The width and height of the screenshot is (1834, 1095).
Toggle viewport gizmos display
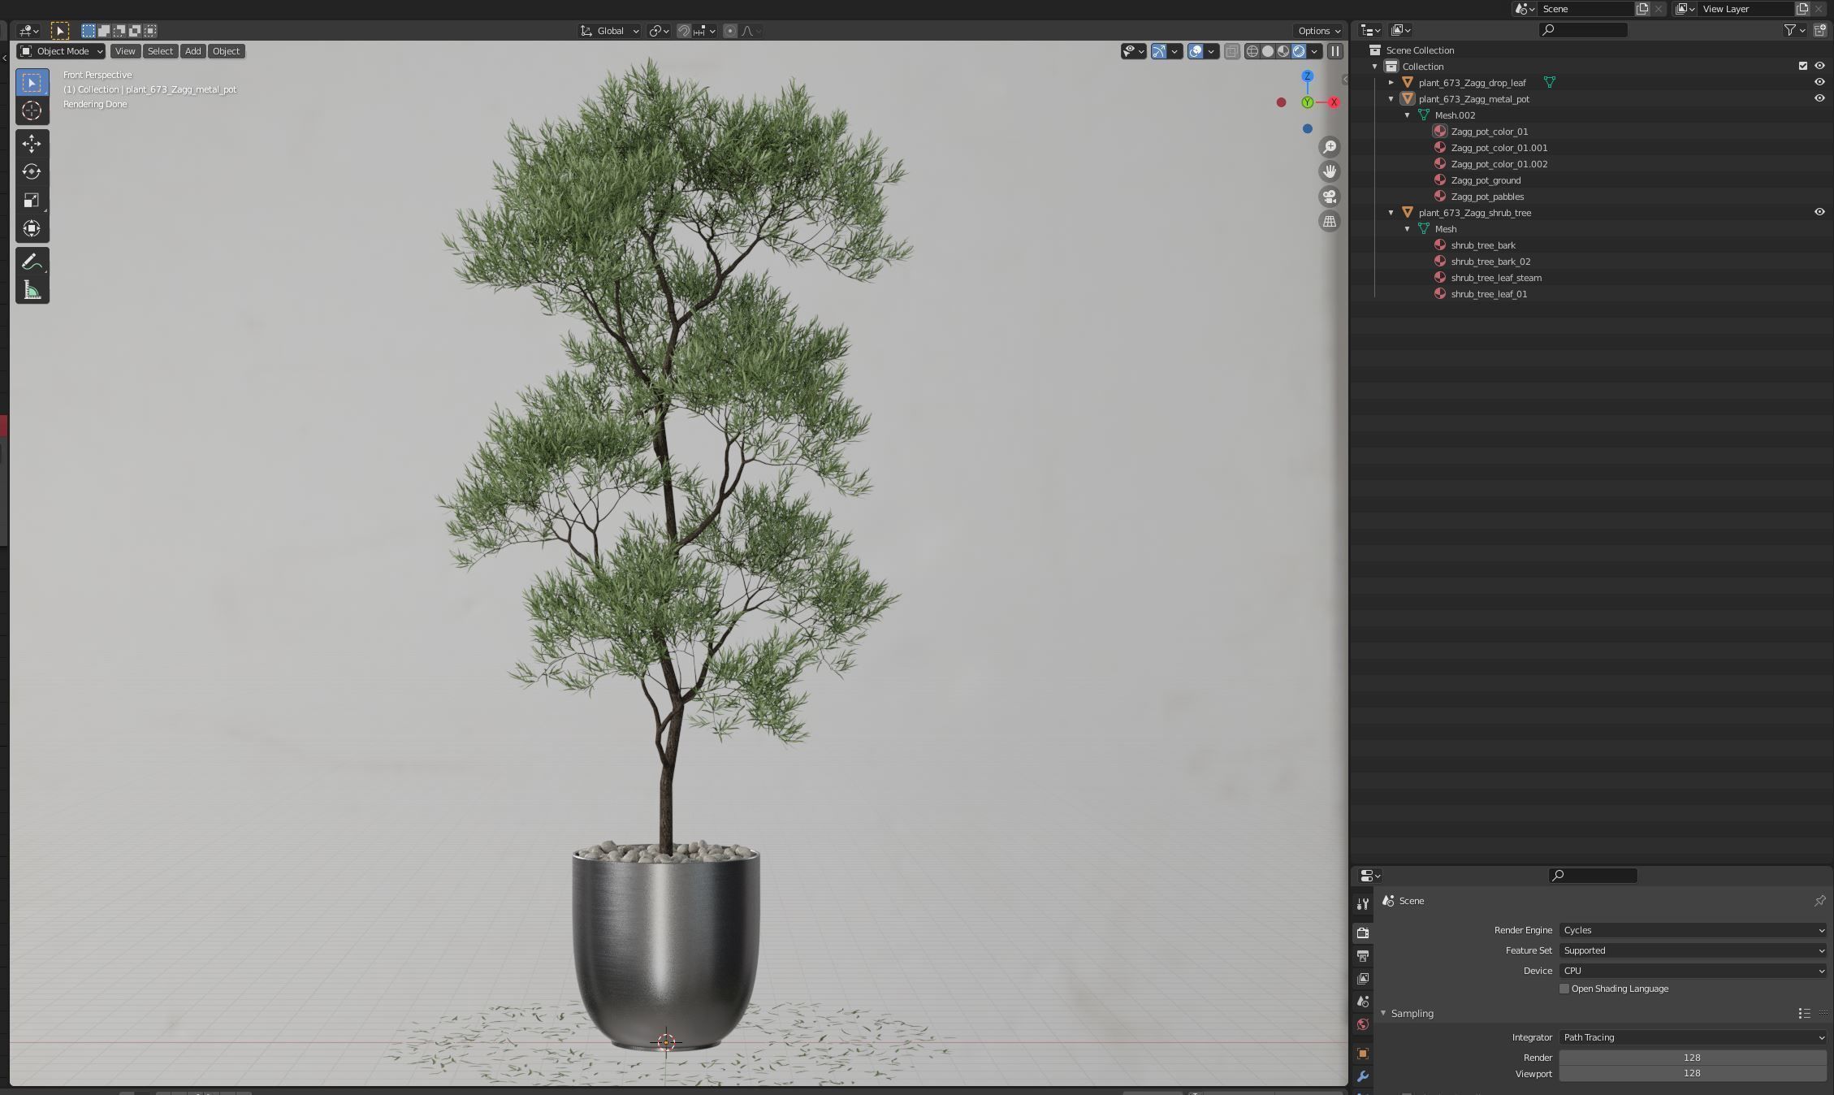click(x=1159, y=51)
